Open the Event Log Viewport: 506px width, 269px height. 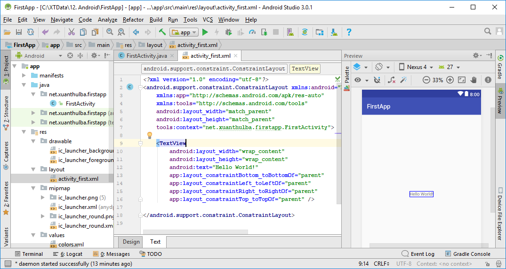pos(418,254)
